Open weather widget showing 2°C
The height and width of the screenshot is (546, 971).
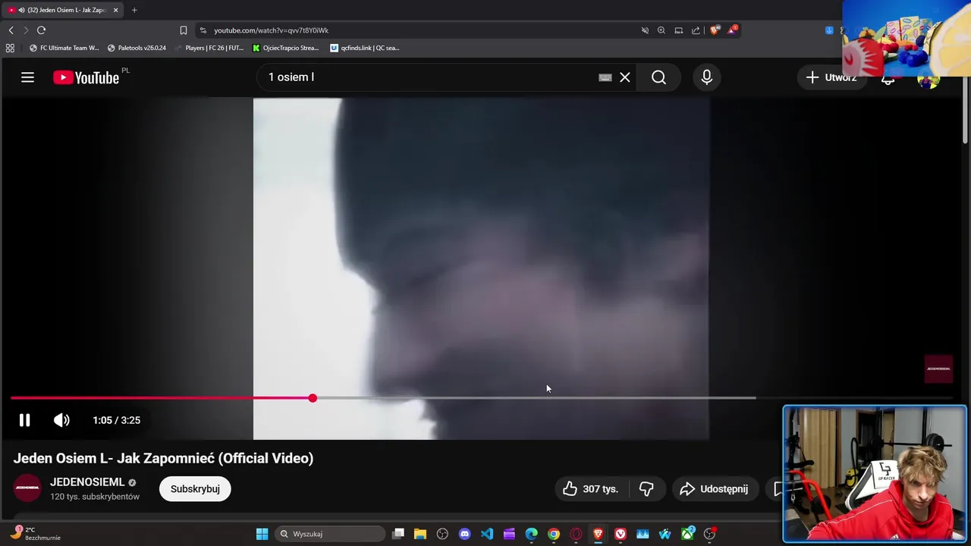34,534
